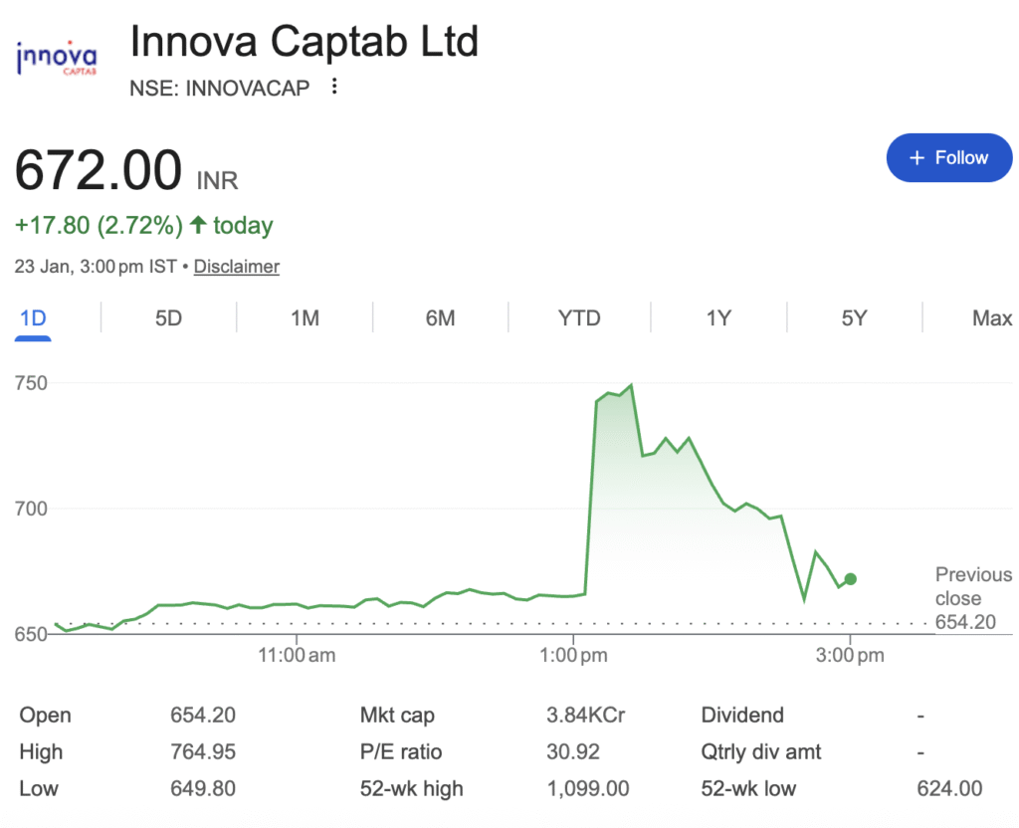Click the Follow button
1019x828 pixels.
(948, 158)
